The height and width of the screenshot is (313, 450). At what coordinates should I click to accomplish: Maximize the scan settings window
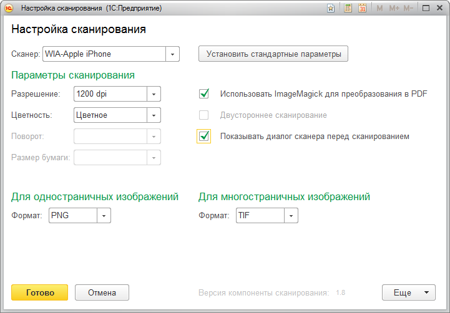pyautogui.click(x=426, y=9)
